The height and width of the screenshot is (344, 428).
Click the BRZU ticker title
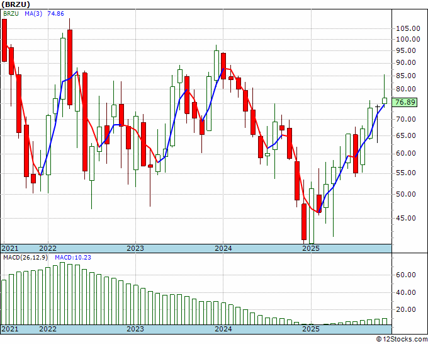pos(16,4)
